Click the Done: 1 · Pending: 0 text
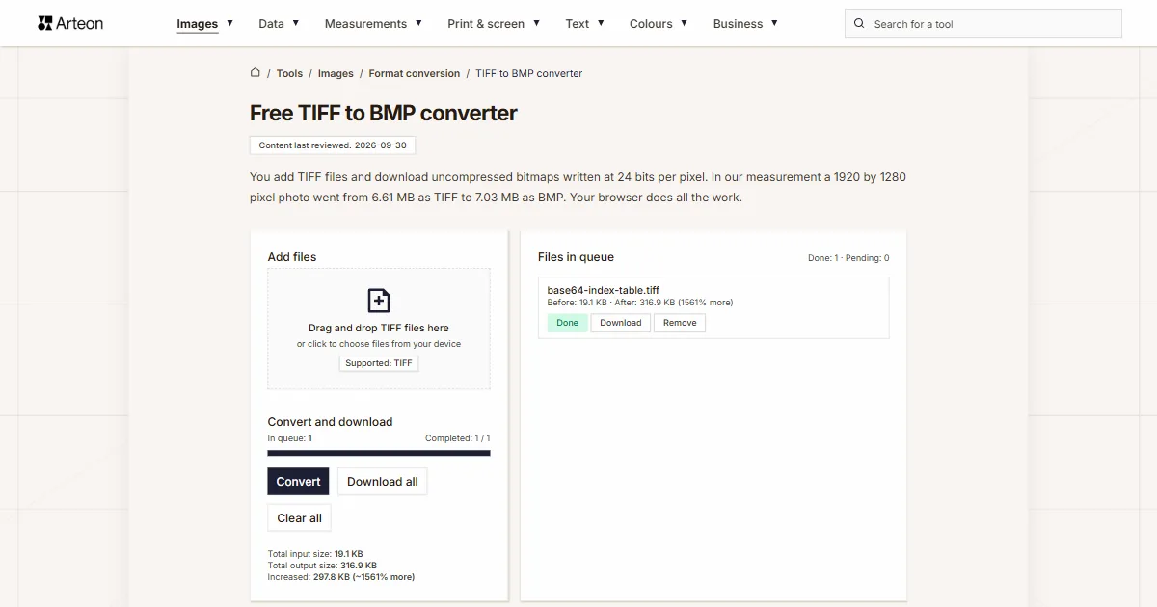This screenshot has height=607, width=1157. pyautogui.click(x=848, y=258)
